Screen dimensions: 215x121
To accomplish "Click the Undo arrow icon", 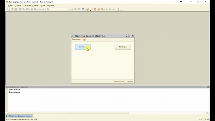I will [x=40, y=9].
